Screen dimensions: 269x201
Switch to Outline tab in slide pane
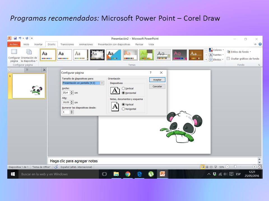click(27, 70)
